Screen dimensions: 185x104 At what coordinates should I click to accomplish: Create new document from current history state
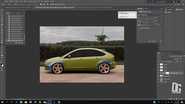pos(16,43)
